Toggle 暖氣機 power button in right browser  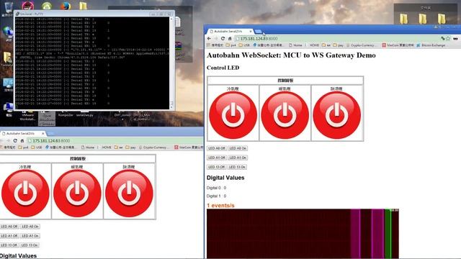[x=285, y=115]
